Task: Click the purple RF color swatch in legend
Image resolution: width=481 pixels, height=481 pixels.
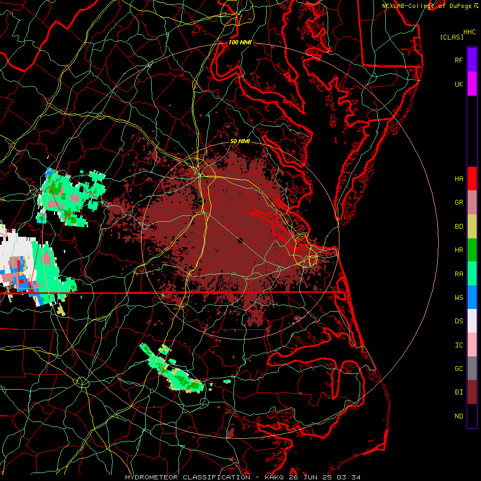Action: tap(472, 60)
